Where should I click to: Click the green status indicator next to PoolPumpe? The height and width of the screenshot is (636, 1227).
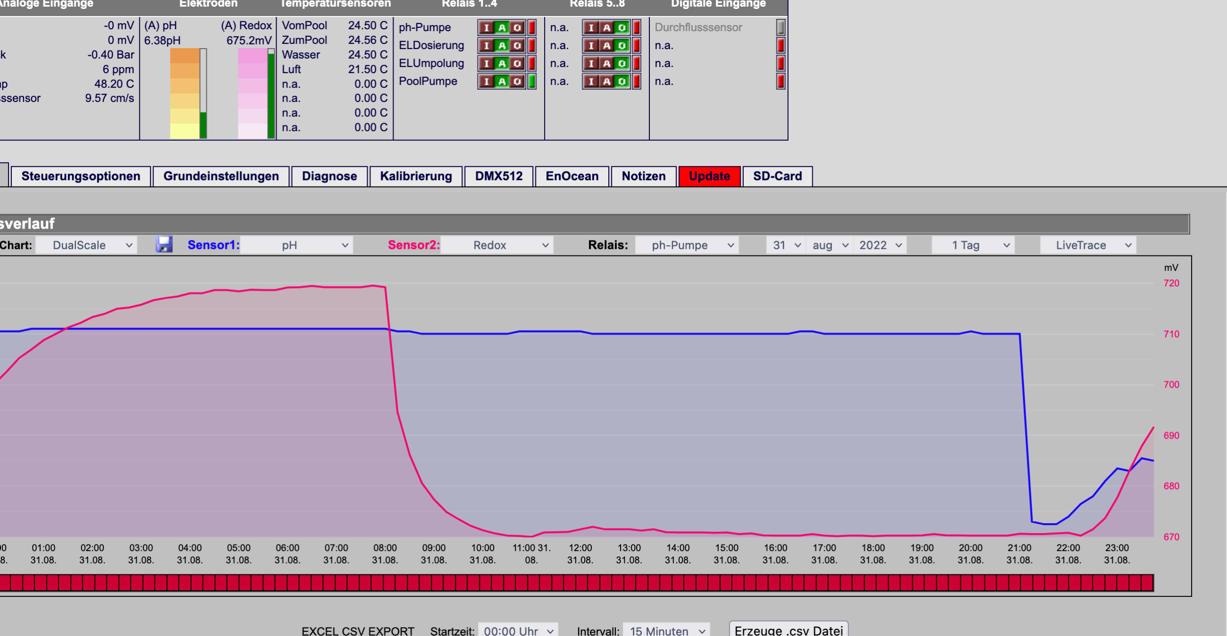point(532,81)
